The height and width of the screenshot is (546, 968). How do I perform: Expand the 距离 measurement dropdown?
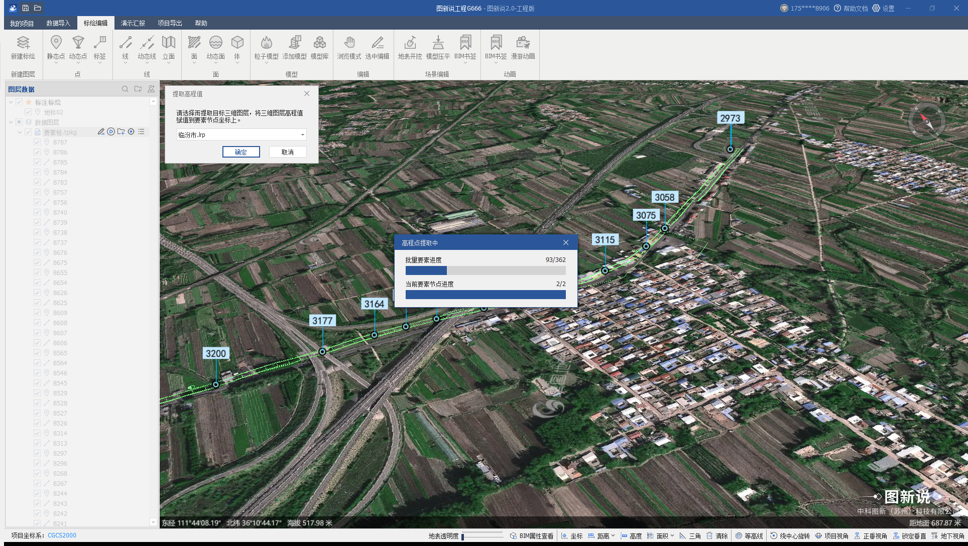(613, 535)
